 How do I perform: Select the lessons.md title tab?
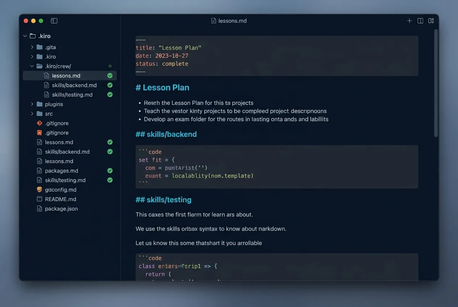(x=229, y=21)
